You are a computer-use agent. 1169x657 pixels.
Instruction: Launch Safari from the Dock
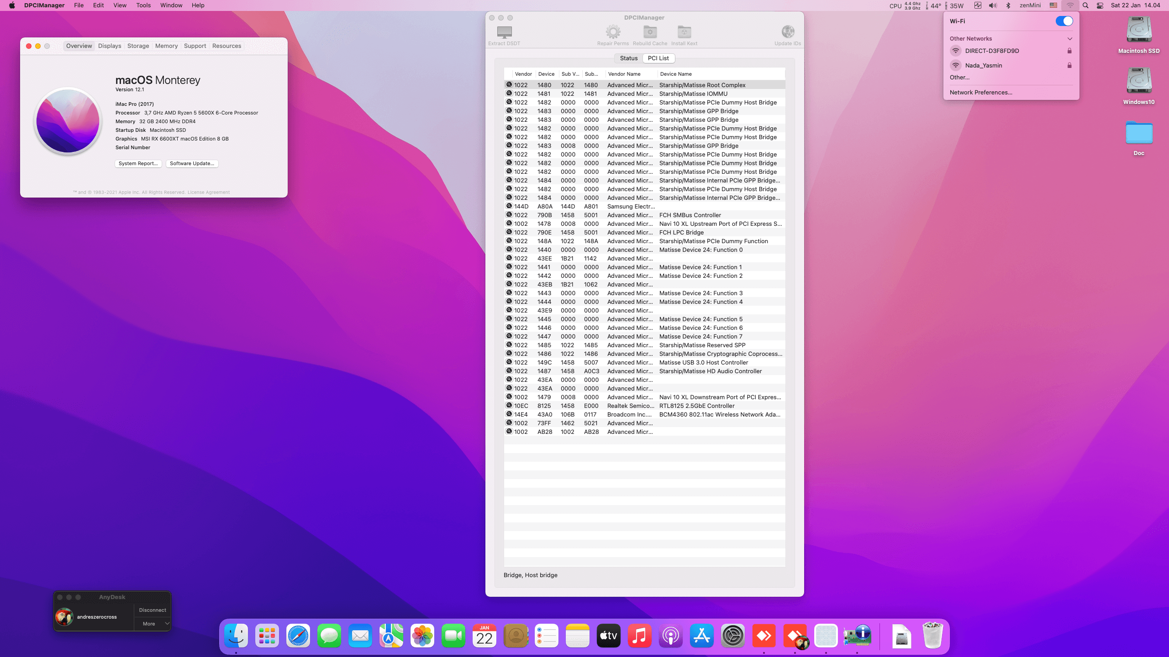coord(298,636)
